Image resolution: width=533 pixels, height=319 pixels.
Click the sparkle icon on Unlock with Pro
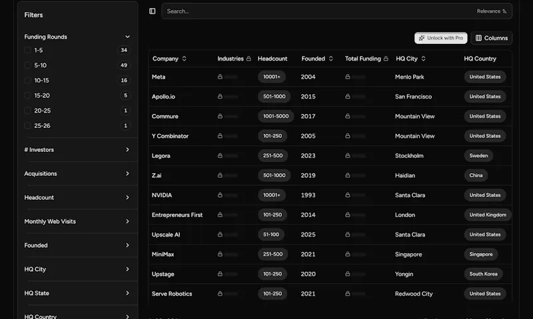(422, 38)
